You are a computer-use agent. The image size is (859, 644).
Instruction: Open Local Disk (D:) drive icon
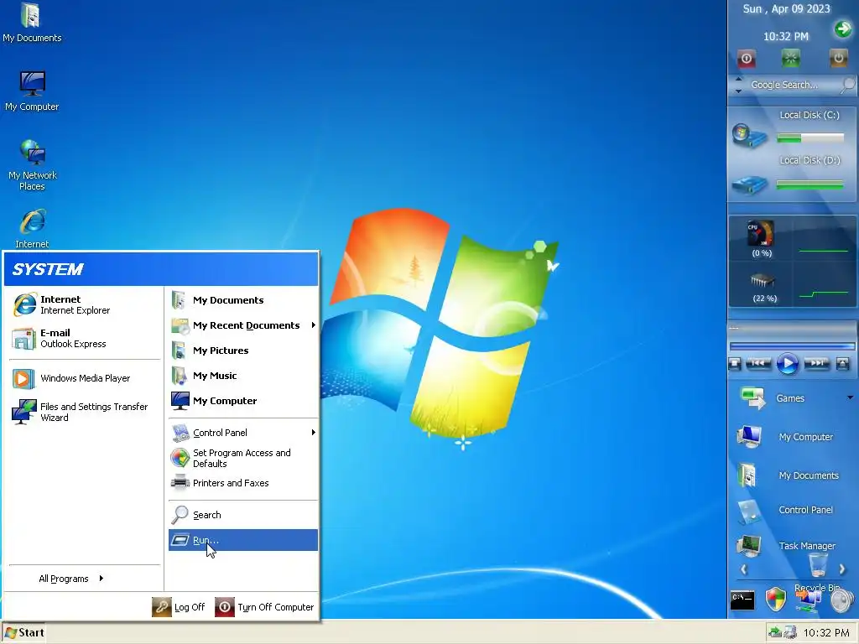pos(748,184)
